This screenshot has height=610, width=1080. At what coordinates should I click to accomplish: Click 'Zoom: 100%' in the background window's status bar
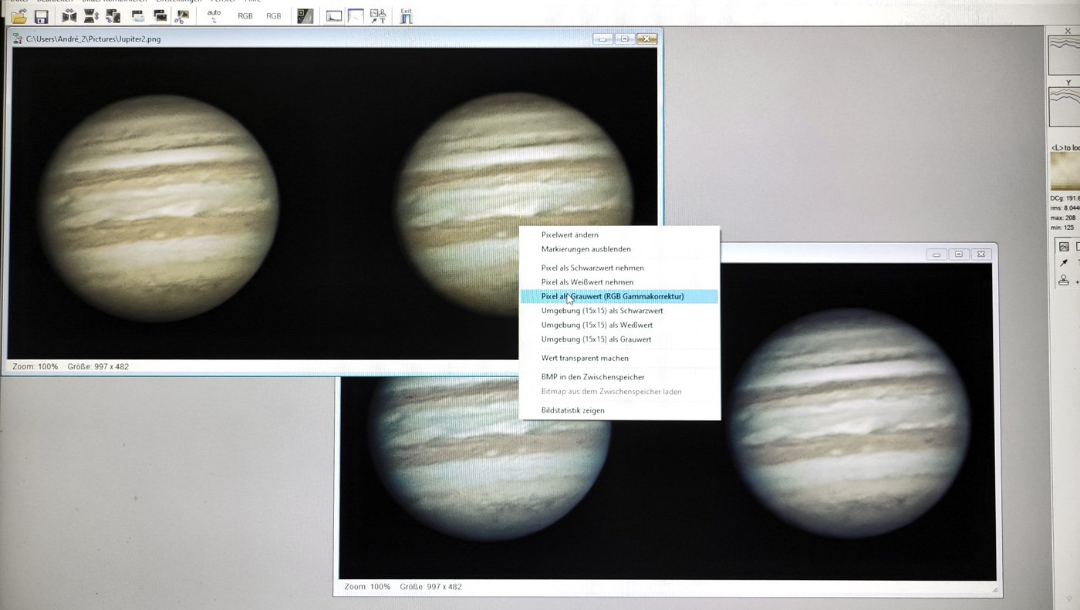367,587
